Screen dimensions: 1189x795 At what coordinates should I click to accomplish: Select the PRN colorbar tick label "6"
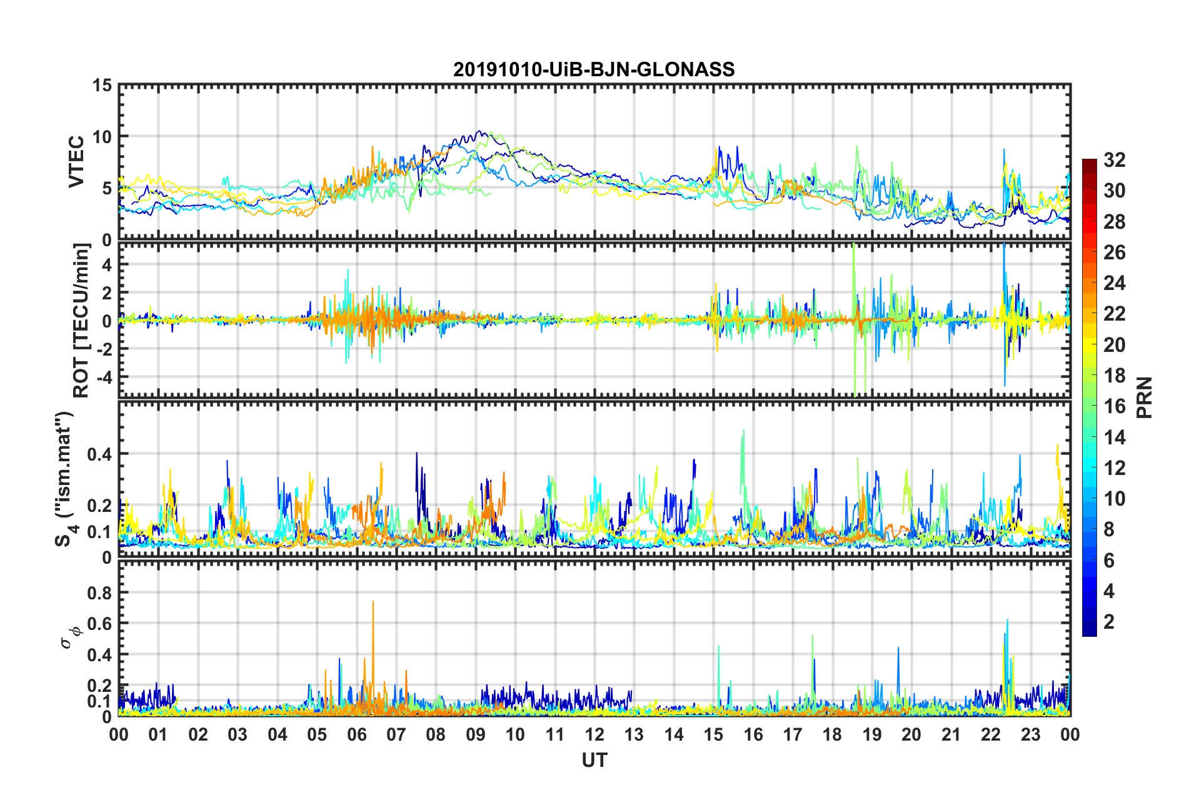[x=1109, y=561]
